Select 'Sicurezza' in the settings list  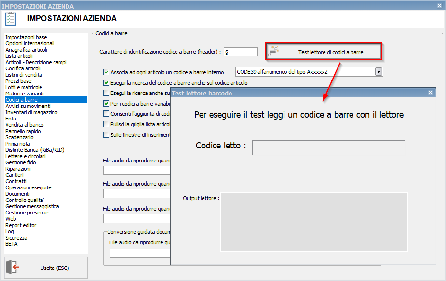click(16, 238)
